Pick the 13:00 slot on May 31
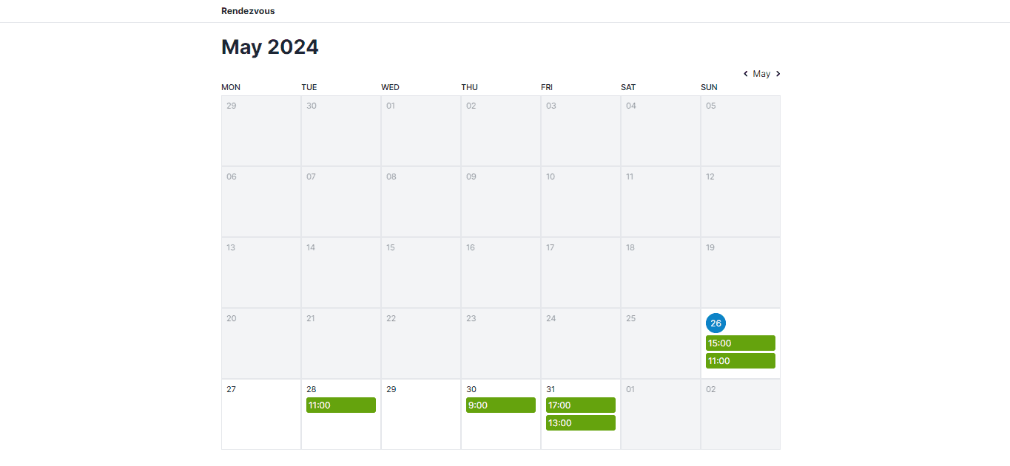This screenshot has height=466, width=1010. click(581, 423)
